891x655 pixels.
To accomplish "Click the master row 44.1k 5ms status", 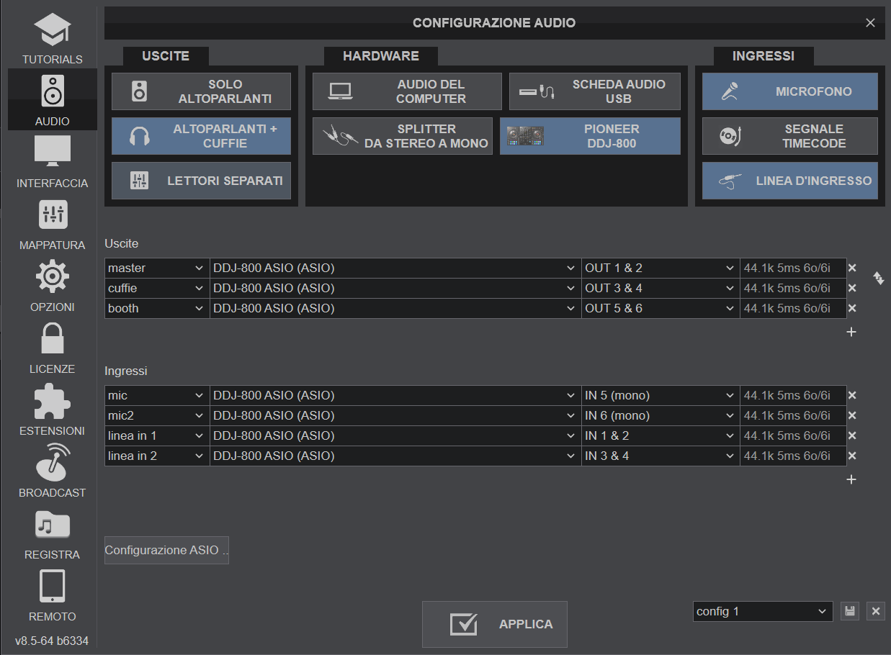I will 793,268.
